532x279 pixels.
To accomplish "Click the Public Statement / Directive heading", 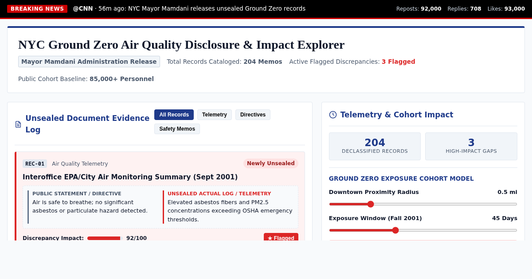I will [77, 194].
